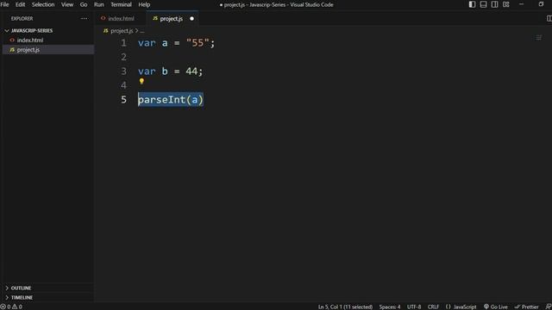Click the Go Live server button
Screen dimensions: 552x310
tap(496, 307)
